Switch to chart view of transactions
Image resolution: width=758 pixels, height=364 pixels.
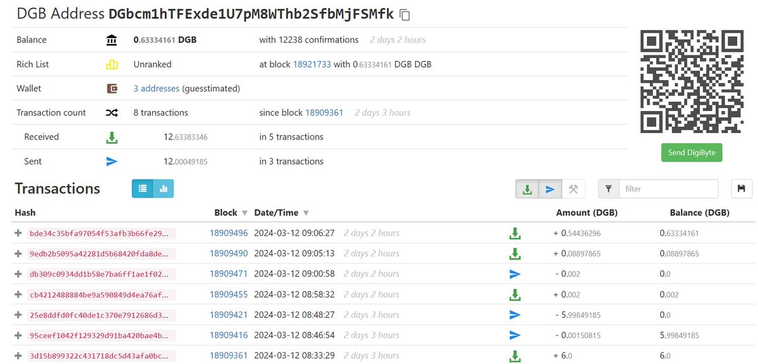(163, 188)
